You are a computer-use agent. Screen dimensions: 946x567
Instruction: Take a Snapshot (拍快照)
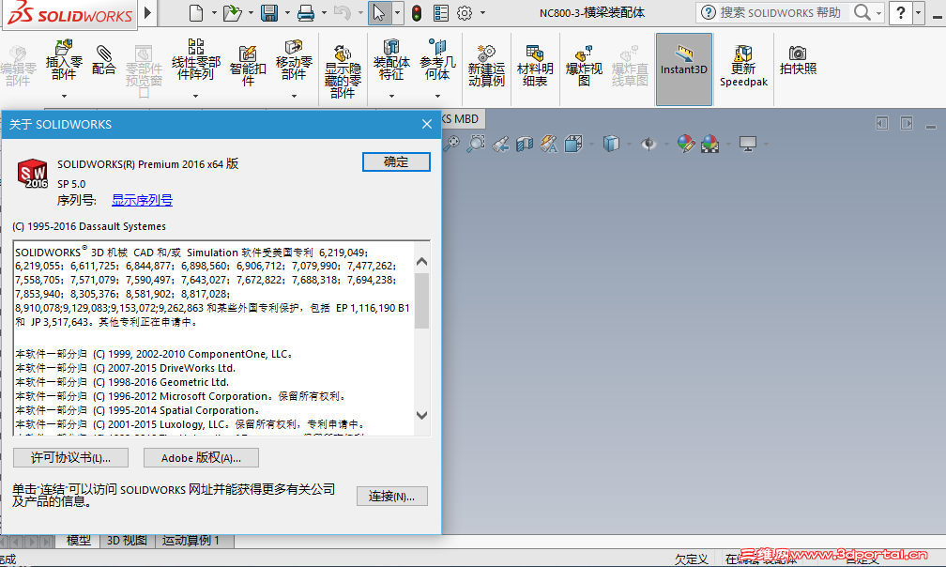tap(798, 60)
